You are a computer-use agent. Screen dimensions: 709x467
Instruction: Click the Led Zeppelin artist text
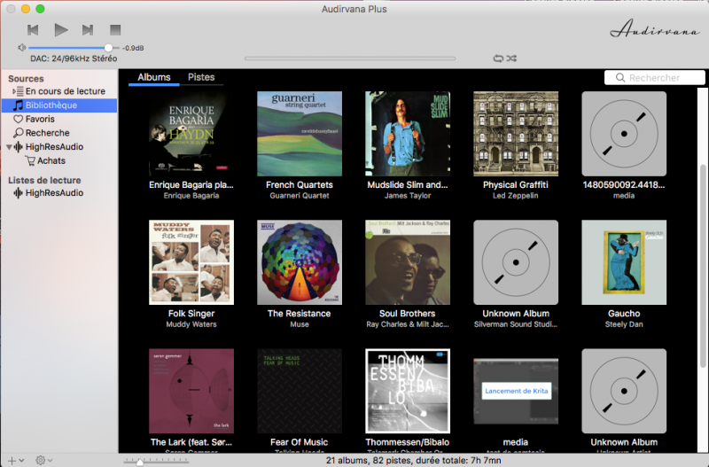coord(516,196)
